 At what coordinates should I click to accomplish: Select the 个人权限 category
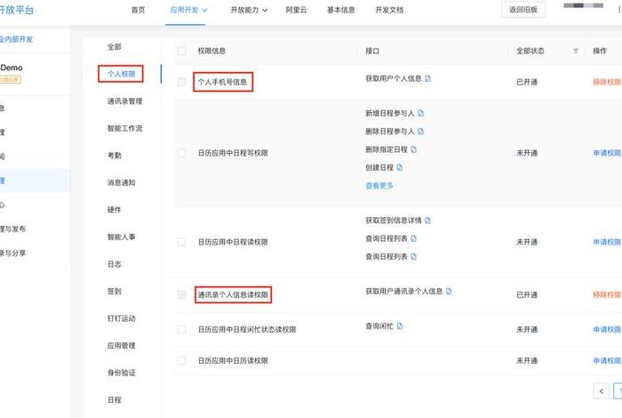122,74
